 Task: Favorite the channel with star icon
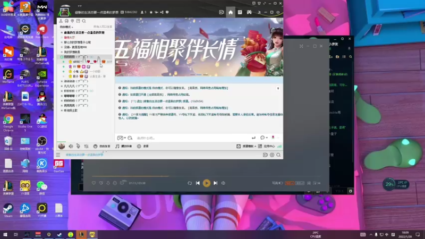(x=151, y=12)
